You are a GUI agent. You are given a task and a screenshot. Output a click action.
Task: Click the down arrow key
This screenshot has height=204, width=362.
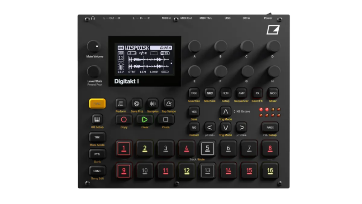point(225,127)
